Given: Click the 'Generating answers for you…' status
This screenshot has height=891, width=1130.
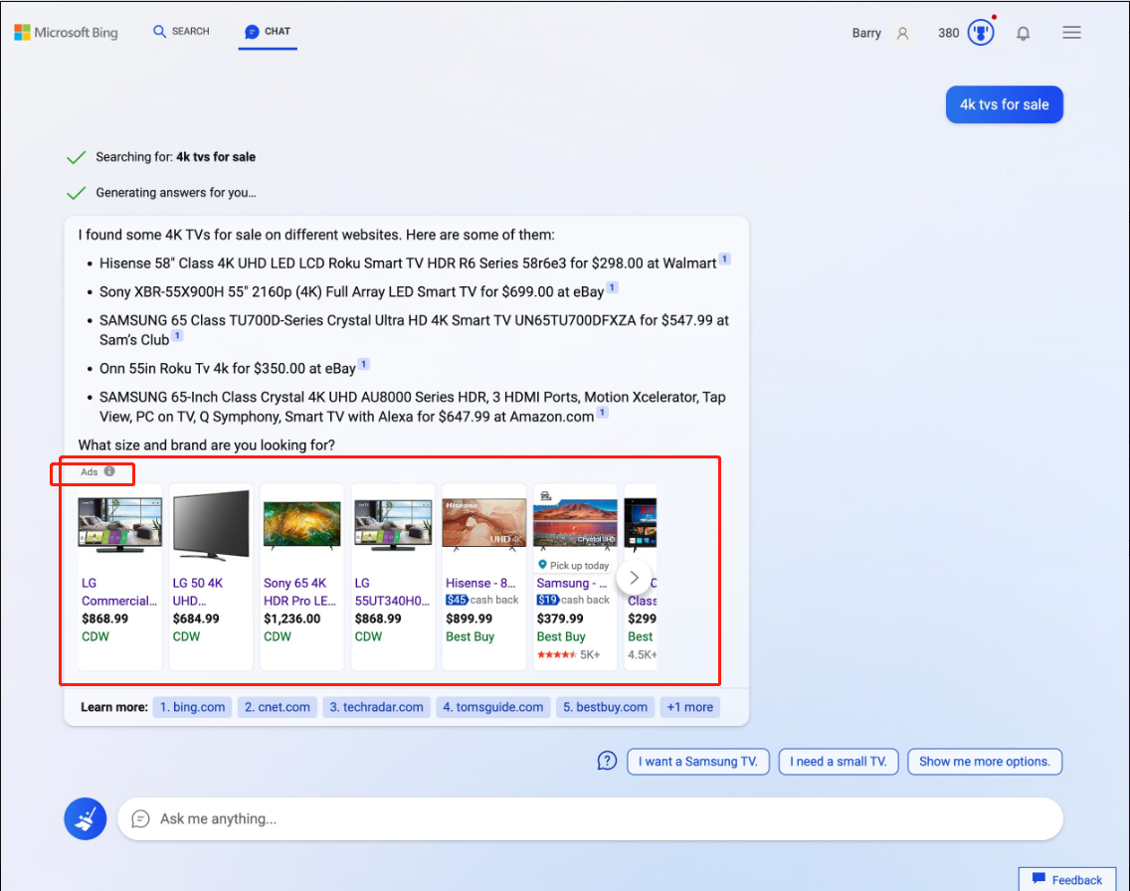Looking at the screenshot, I should point(176,192).
